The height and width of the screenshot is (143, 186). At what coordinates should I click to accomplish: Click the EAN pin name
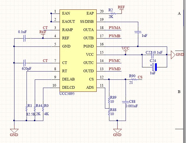click(x=66, y=13)
